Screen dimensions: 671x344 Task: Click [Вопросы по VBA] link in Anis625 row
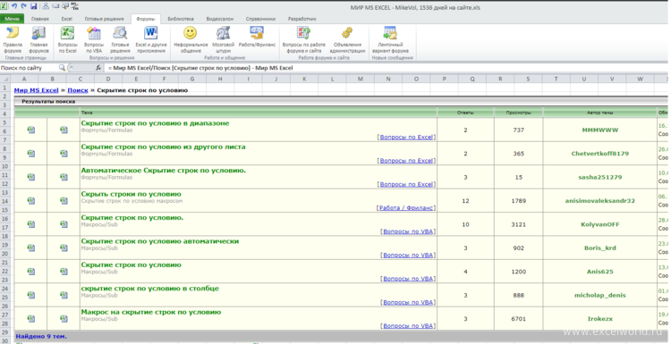click(408, 279)
